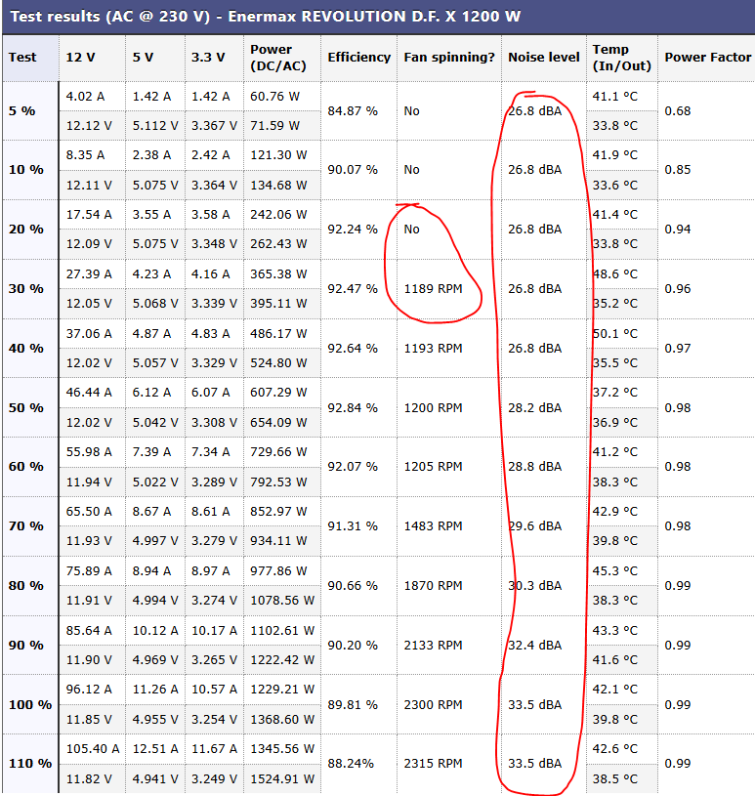This screenshot has width=755, height=796.
Task: Click the 1870 RPM fan speed
Action: (x=433, y=585)
